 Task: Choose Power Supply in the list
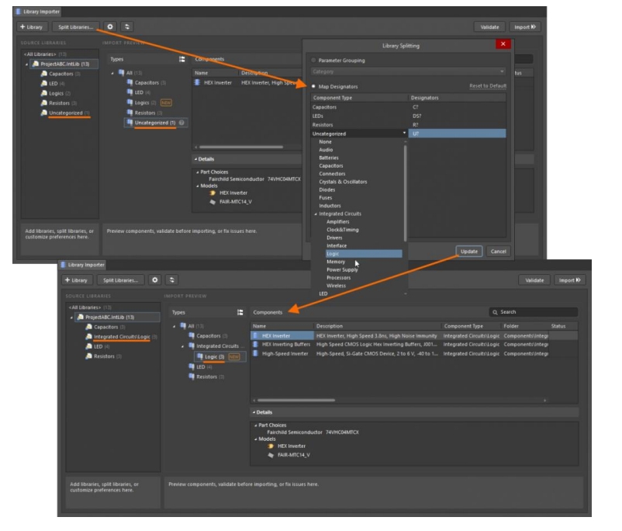[x=342, y=269]
